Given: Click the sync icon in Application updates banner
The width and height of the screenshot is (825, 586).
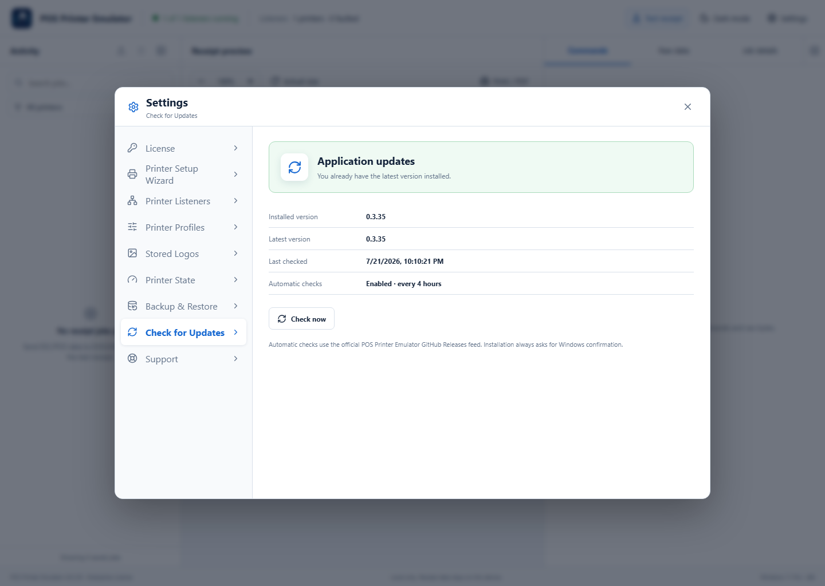Looking at the screenshot, I should (x=294, y=167).
